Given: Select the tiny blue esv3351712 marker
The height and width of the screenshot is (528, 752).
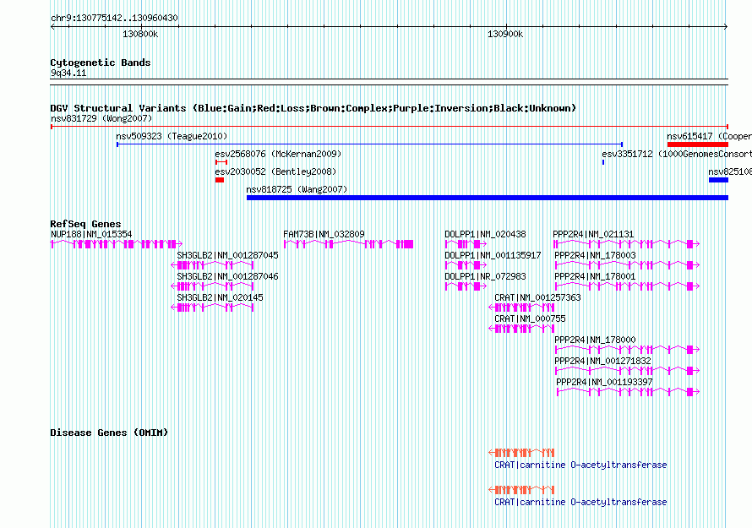Looking at the screenshot, I should 603,162.
